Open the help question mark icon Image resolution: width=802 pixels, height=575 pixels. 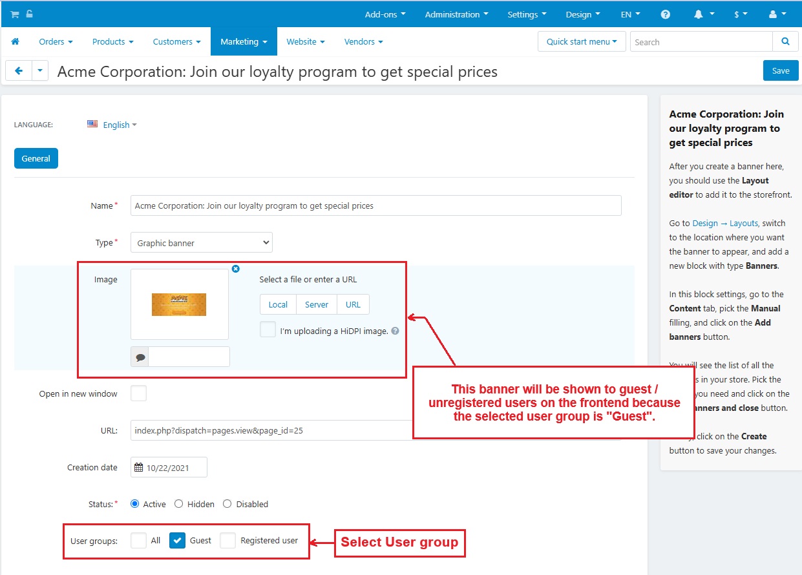coord(666,14)
